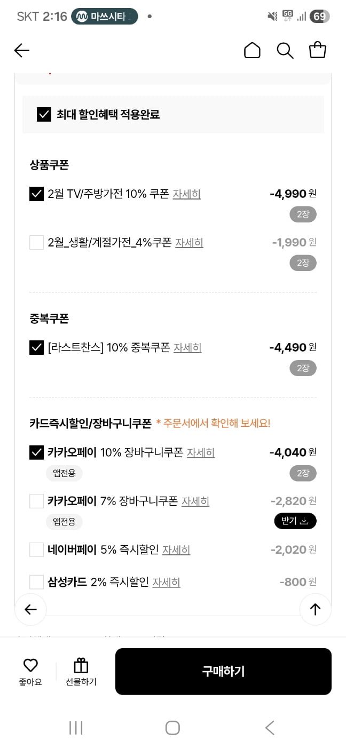Open search with the magnifier icon
Image resolution: width=346 pixels, height=749 pixels.
[x=285, y=50]
